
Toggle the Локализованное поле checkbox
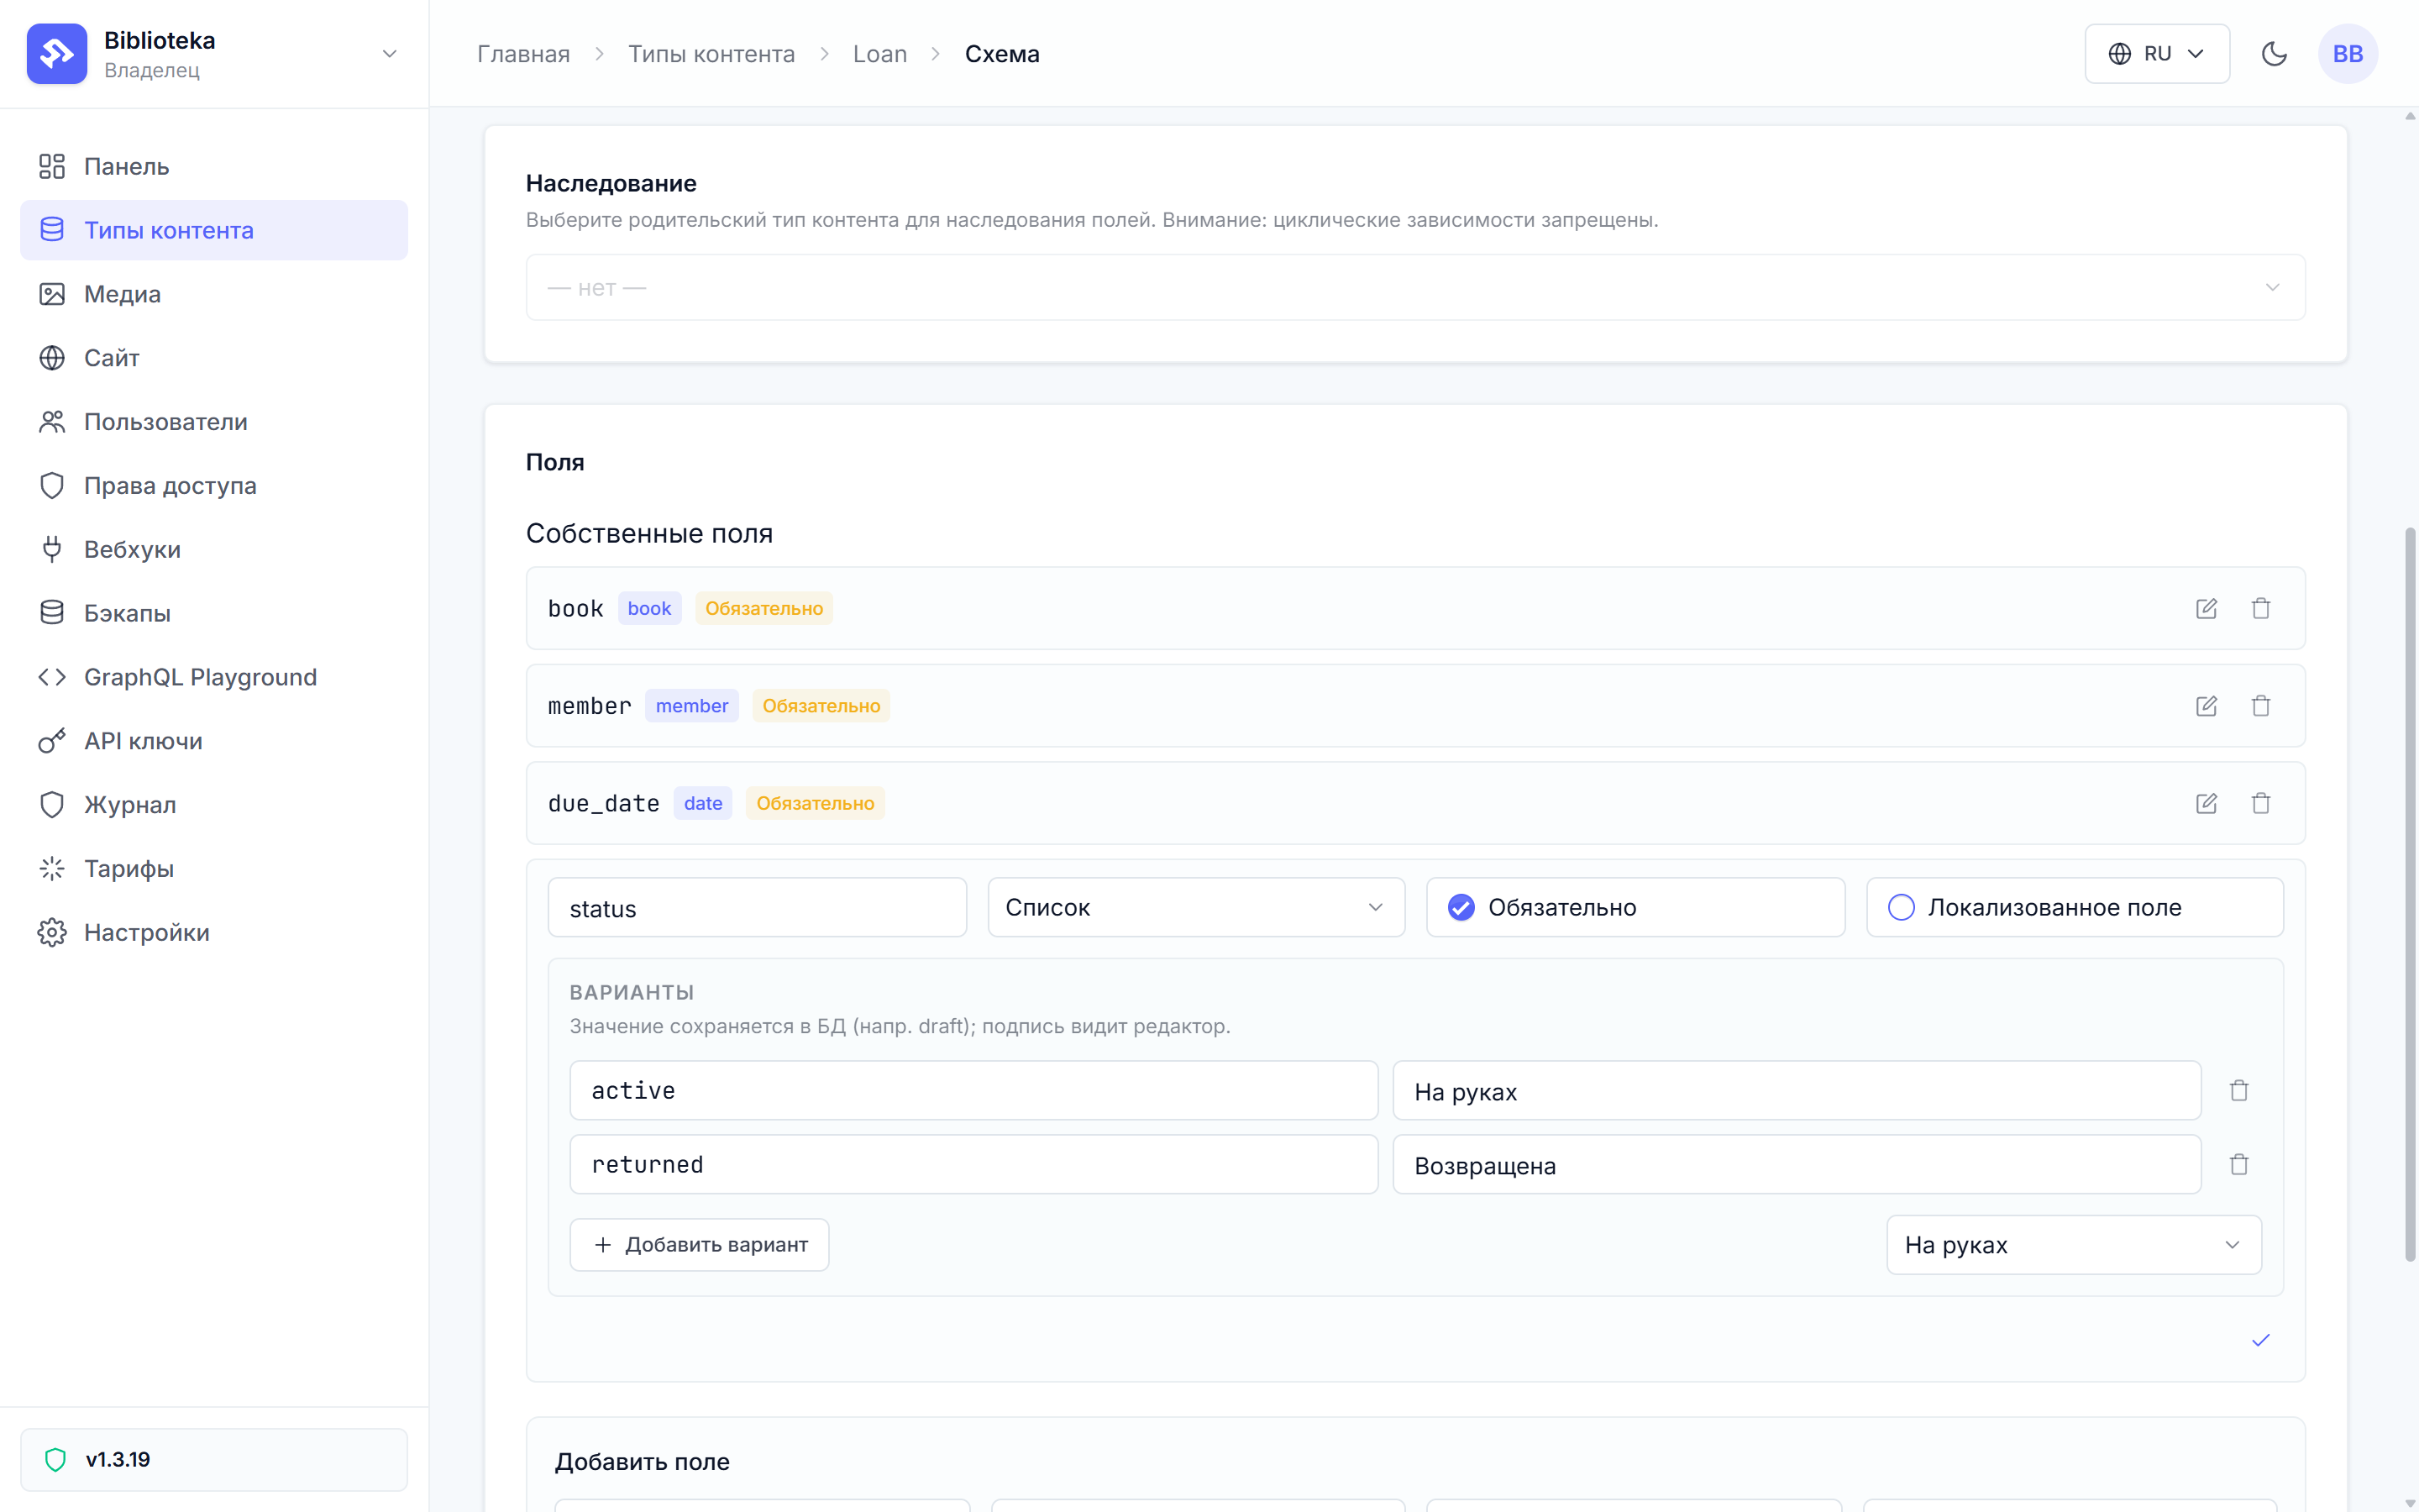click(1902, 907)
